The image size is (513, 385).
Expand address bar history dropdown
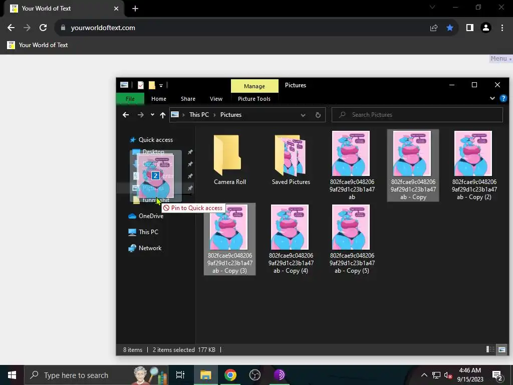click(x=303, y=115)
